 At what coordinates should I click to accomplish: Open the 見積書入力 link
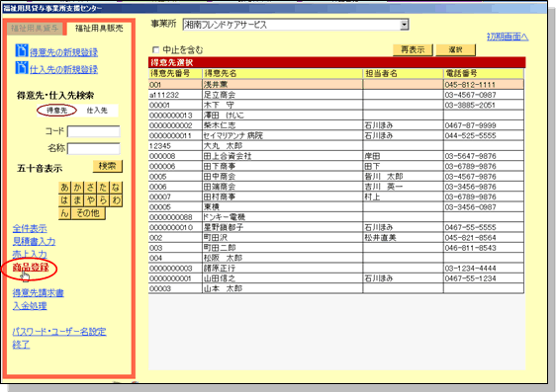coord(34,241)
